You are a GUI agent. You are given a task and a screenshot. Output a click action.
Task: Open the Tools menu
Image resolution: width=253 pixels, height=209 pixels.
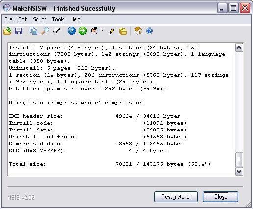(x=58, y=19)
